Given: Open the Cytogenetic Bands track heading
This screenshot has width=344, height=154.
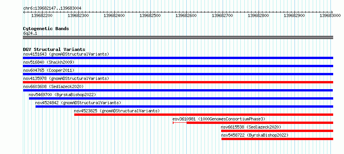Looking at the screenshot, I should tap(46, 29).
